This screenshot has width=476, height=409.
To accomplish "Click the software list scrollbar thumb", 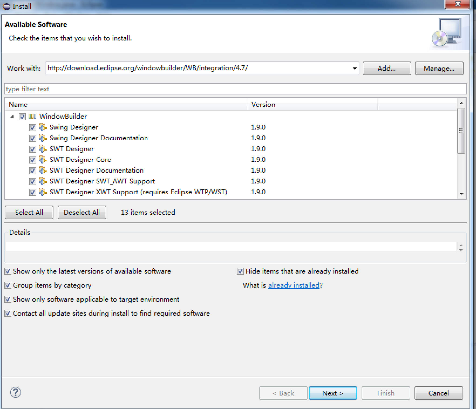I will (461, 131).
